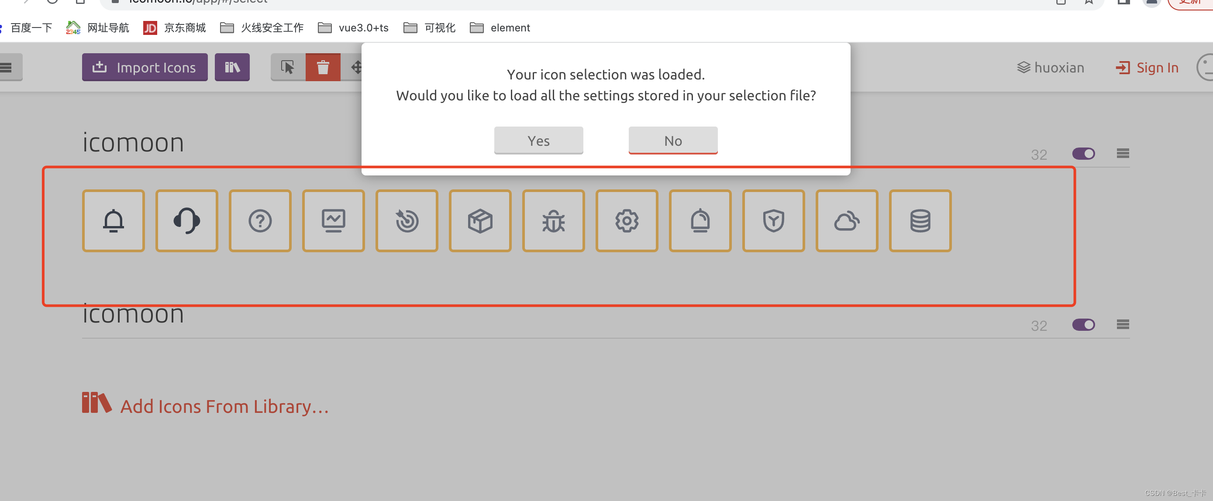Select the bug icon
The height and width of the screenshot is (501, 1213).
553,220
